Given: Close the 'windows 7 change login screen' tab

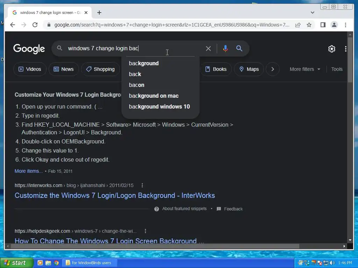Looking at the screenshot, I should [86, 13].
